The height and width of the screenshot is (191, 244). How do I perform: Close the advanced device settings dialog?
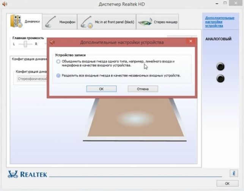[190, 41]
